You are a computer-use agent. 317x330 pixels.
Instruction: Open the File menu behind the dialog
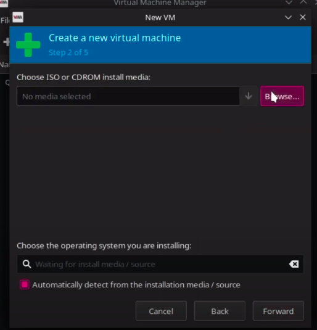point(5,20)
